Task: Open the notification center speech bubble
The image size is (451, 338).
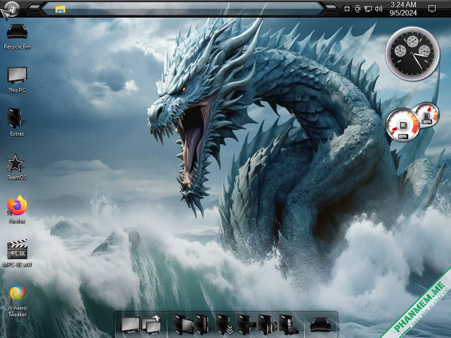Action: pyautogui.click(x=432, y=9)
